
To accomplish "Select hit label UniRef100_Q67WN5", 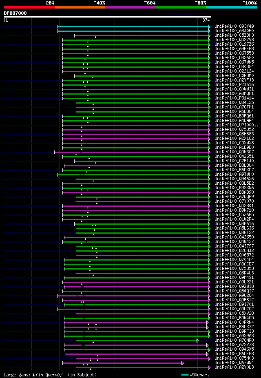I will pyautogui.click(x=234, y=62).
